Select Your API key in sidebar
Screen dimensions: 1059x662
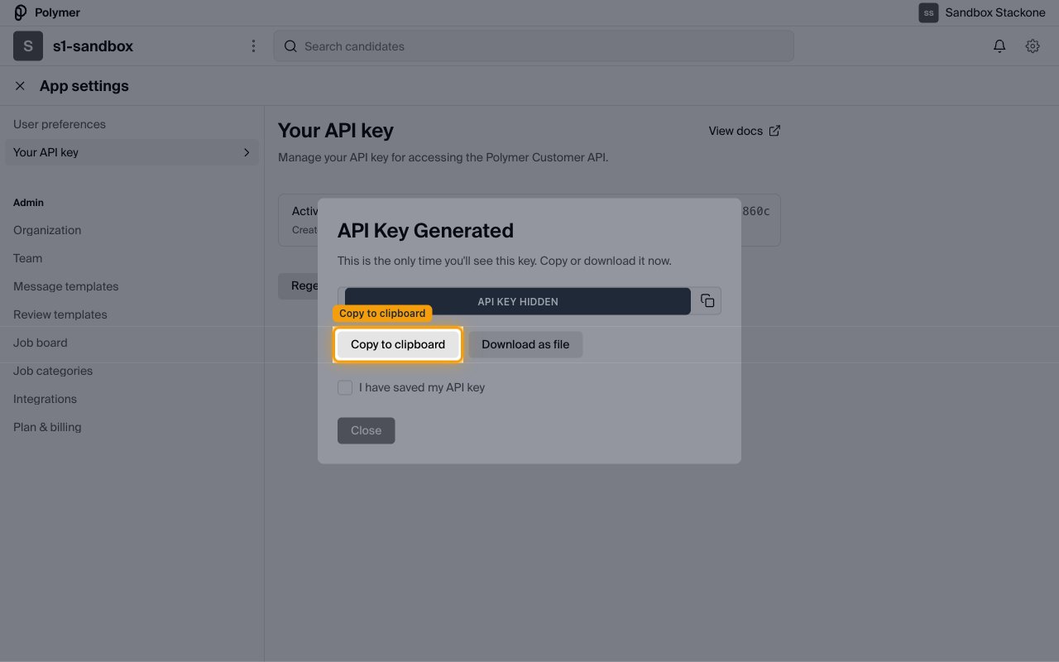pyautogui.click(x=132, y=152)
